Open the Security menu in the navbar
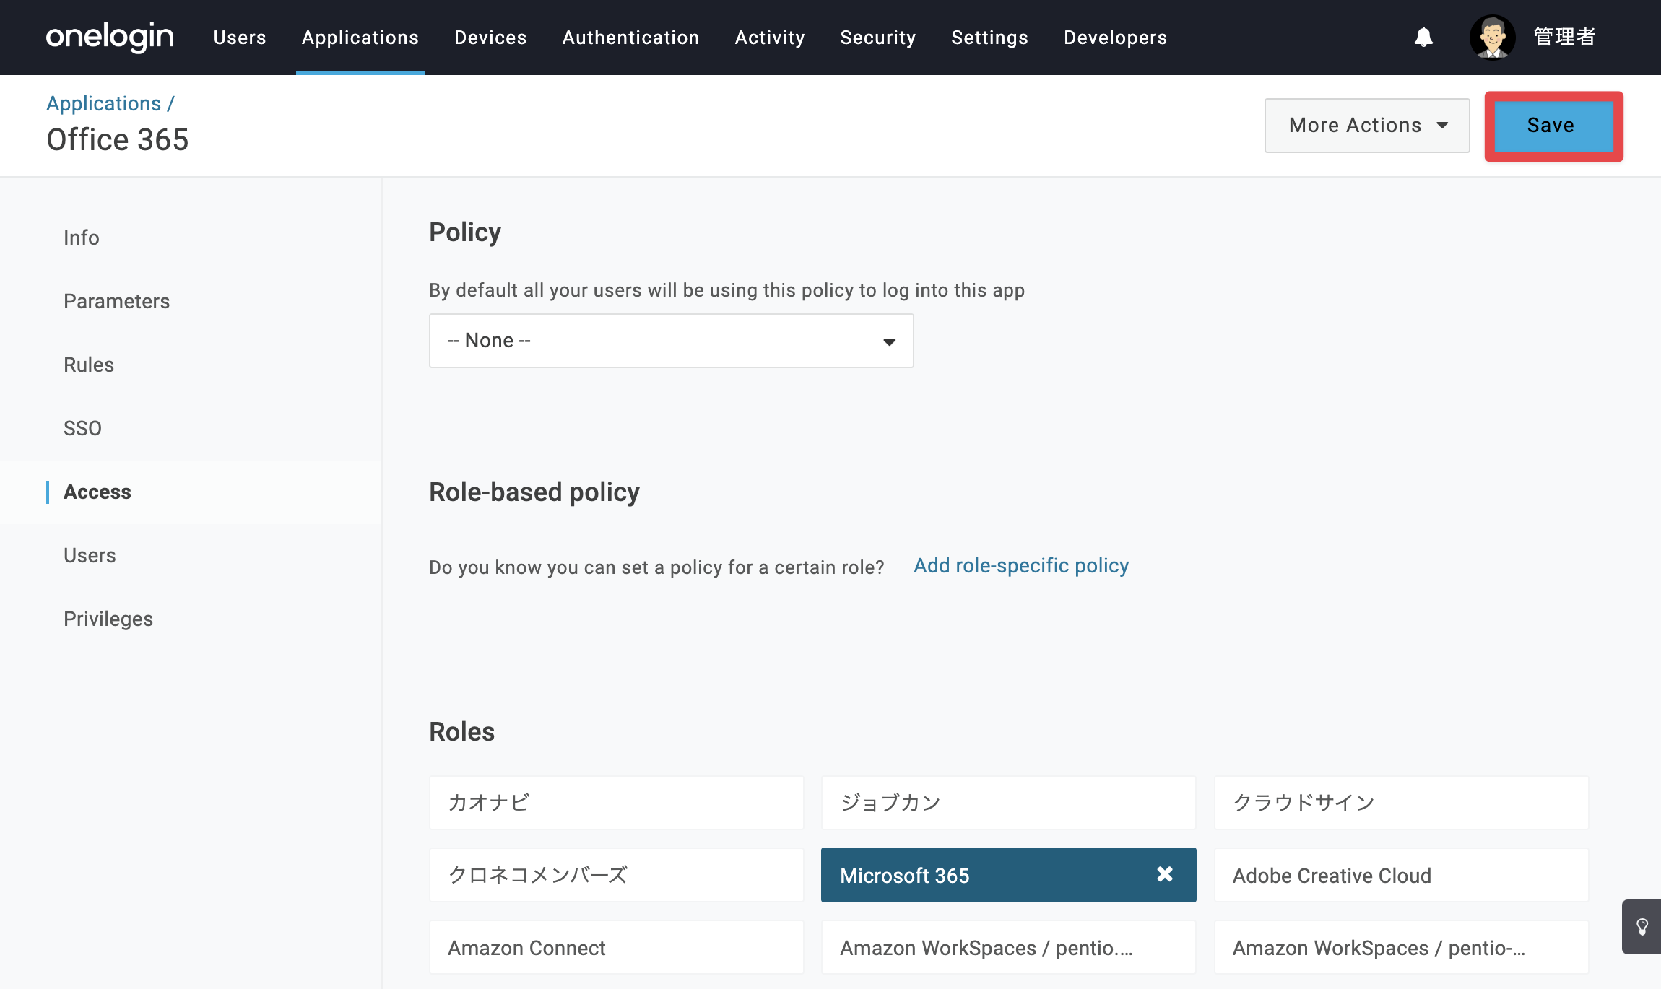The width and height of the screenshot is (1661, 989). [x=877, y=38]
